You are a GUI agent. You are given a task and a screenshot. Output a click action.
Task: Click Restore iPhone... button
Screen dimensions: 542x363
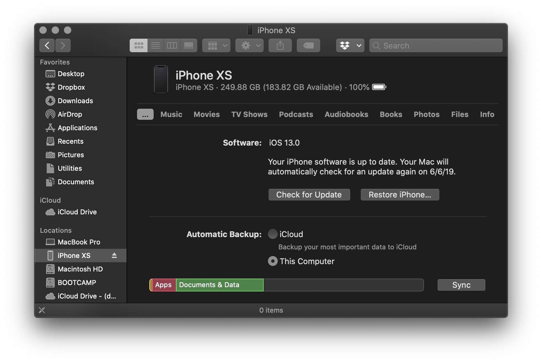pyautogui.click(x=400, y=195)
